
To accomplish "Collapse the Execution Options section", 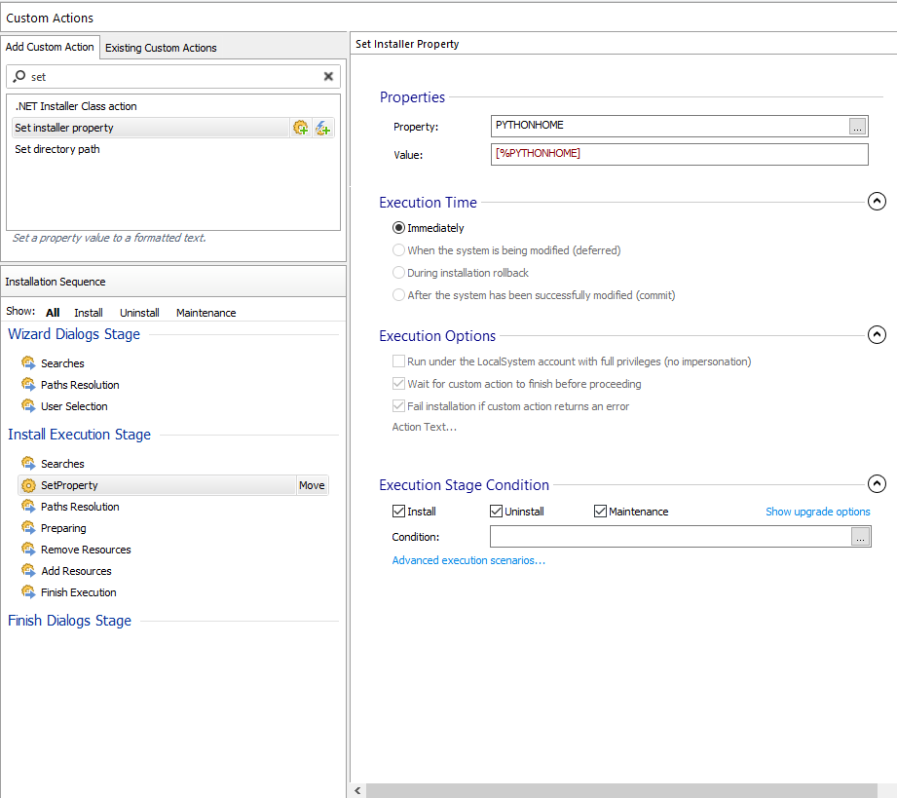I will click(x=877, y=335).
